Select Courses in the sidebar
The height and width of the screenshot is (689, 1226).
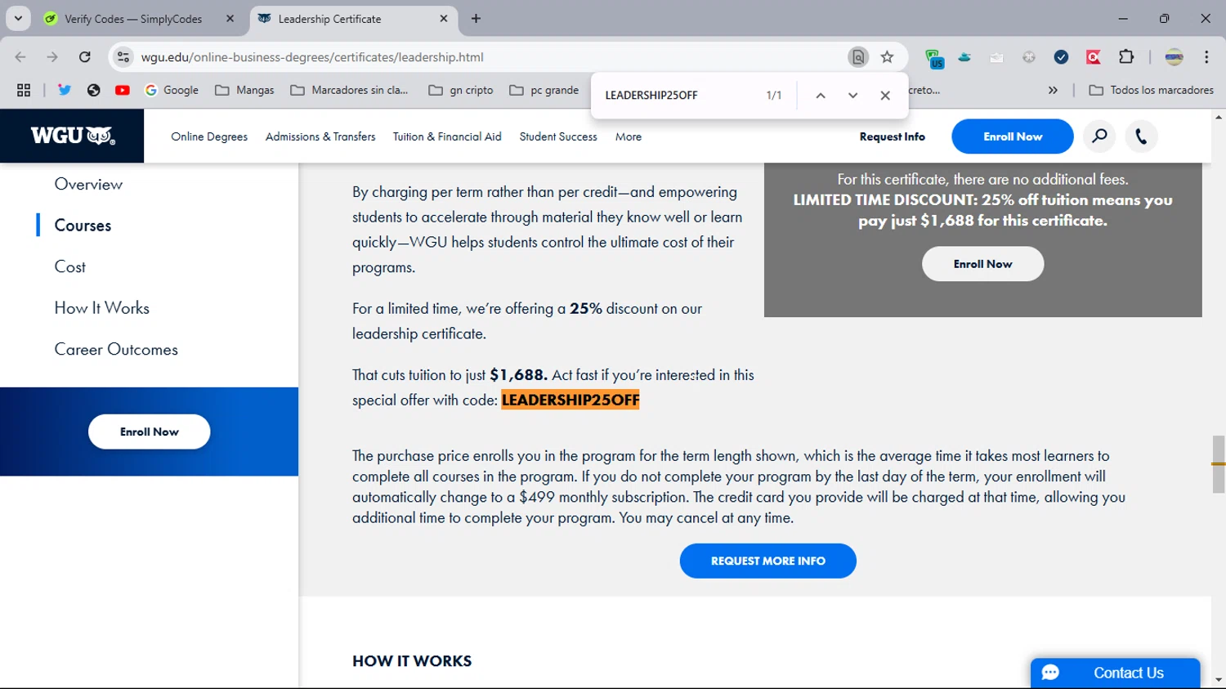point(83,226)
